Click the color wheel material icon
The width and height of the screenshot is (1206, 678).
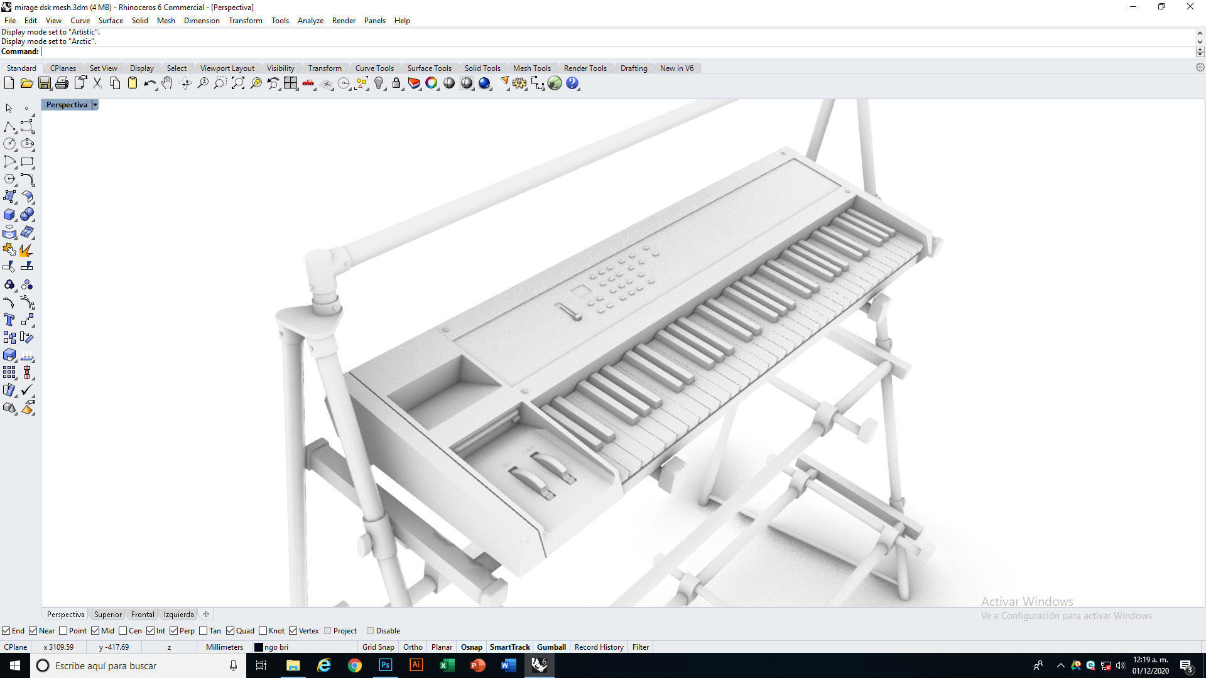pos(432,83)
